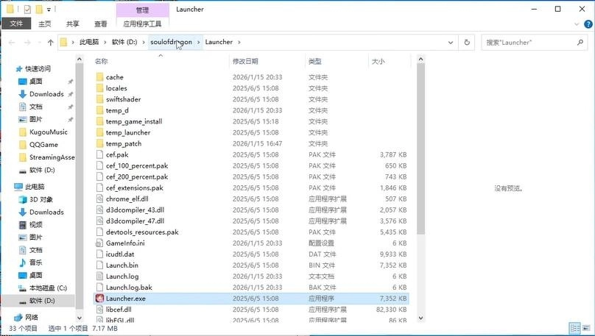Click the file list scroll down arrow

[x=420, y=318]
